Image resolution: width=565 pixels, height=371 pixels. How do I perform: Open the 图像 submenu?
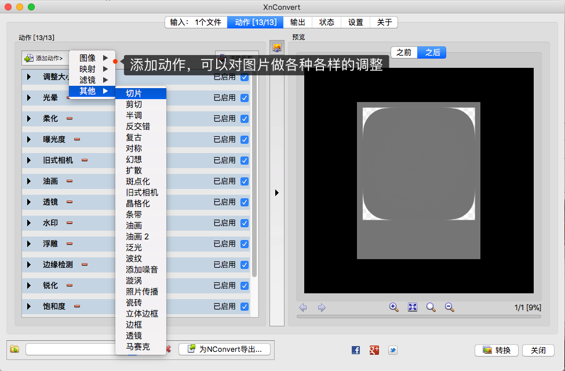(92, 58)
